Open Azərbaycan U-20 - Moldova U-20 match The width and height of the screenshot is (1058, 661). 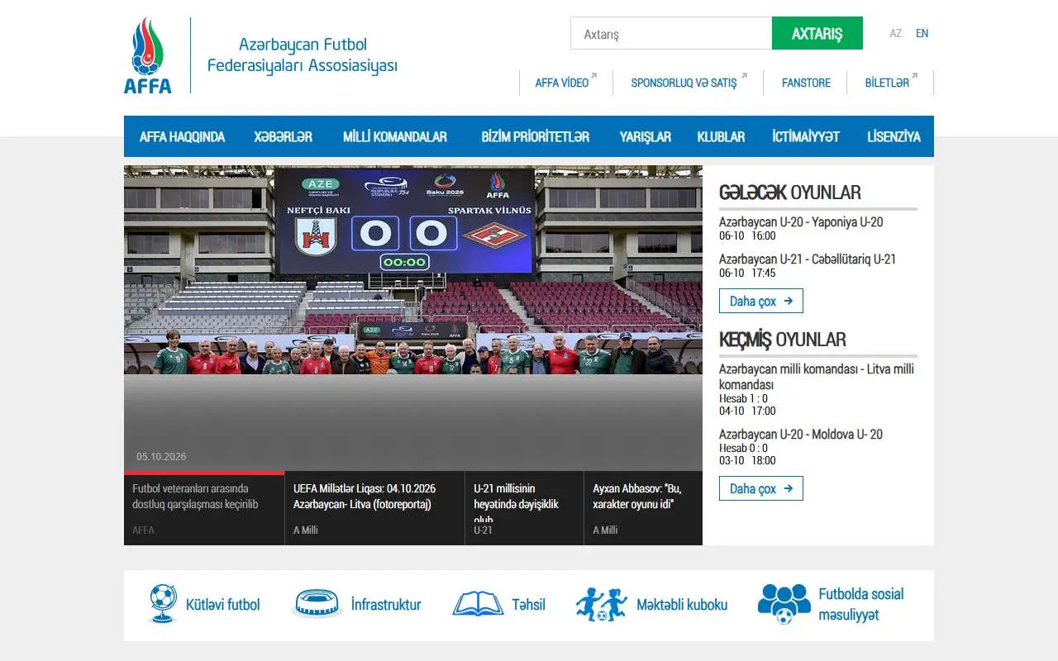point(801,435)
